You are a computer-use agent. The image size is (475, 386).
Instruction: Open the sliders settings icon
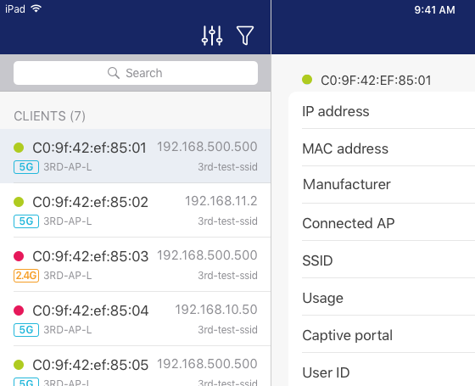[212, 36]
